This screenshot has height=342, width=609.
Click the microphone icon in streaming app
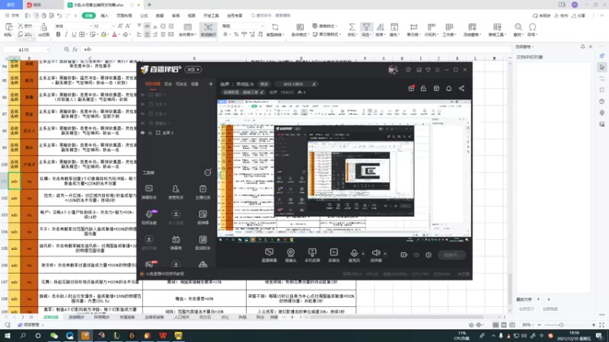354,253
